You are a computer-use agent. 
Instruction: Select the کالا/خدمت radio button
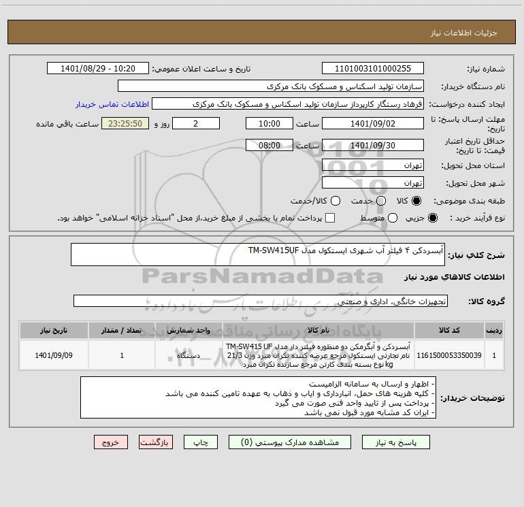click(x=335, y=201)
